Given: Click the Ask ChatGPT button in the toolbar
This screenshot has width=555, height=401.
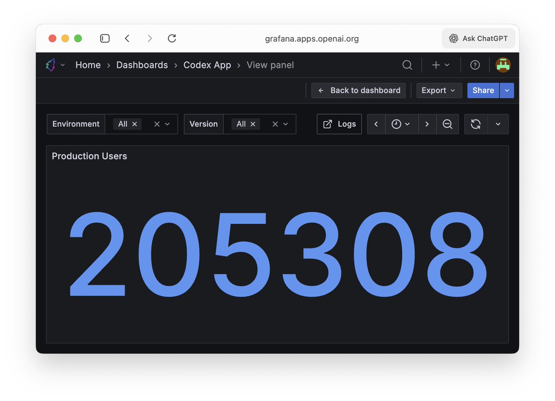Looking at the screenshot, I should 478,38.
